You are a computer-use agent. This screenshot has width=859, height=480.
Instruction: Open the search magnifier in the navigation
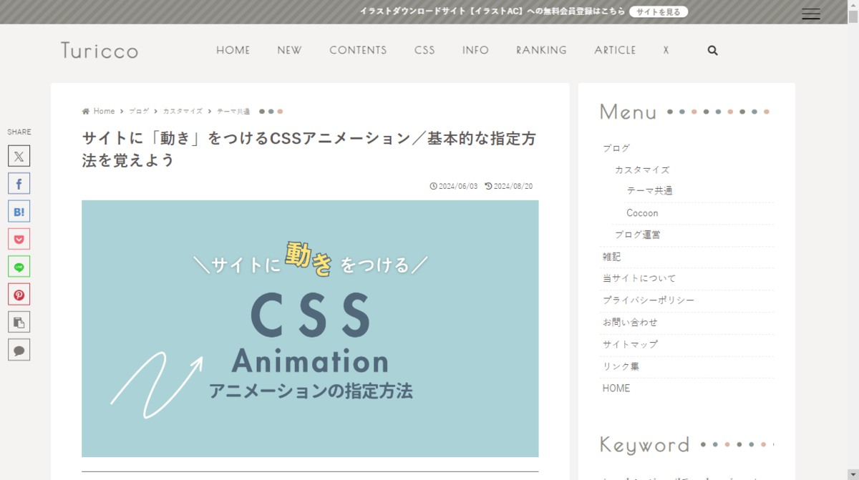point(712,51)
